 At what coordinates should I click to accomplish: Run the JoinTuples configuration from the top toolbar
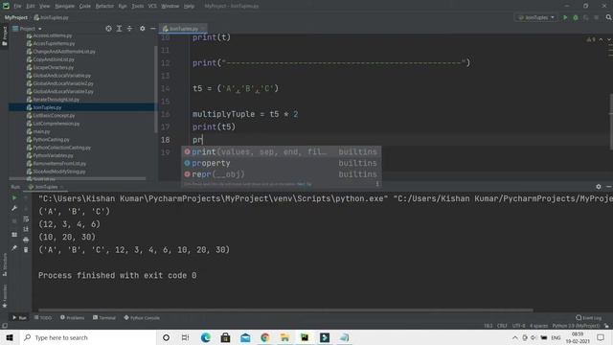click(565, 17)
